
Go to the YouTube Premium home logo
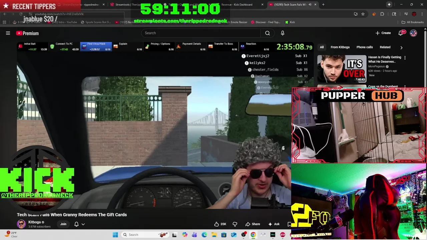point(27,33)
